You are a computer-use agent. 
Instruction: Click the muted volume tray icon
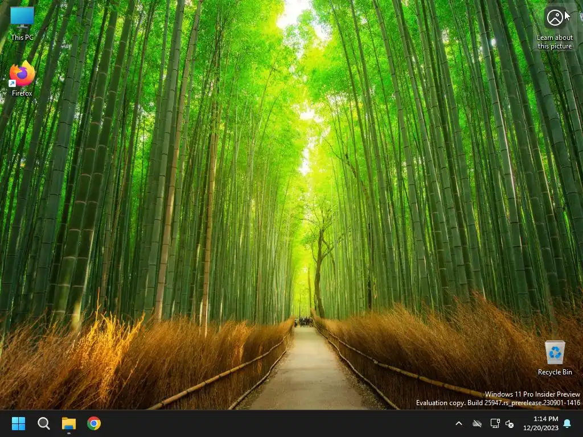click(x=510, y=423)
